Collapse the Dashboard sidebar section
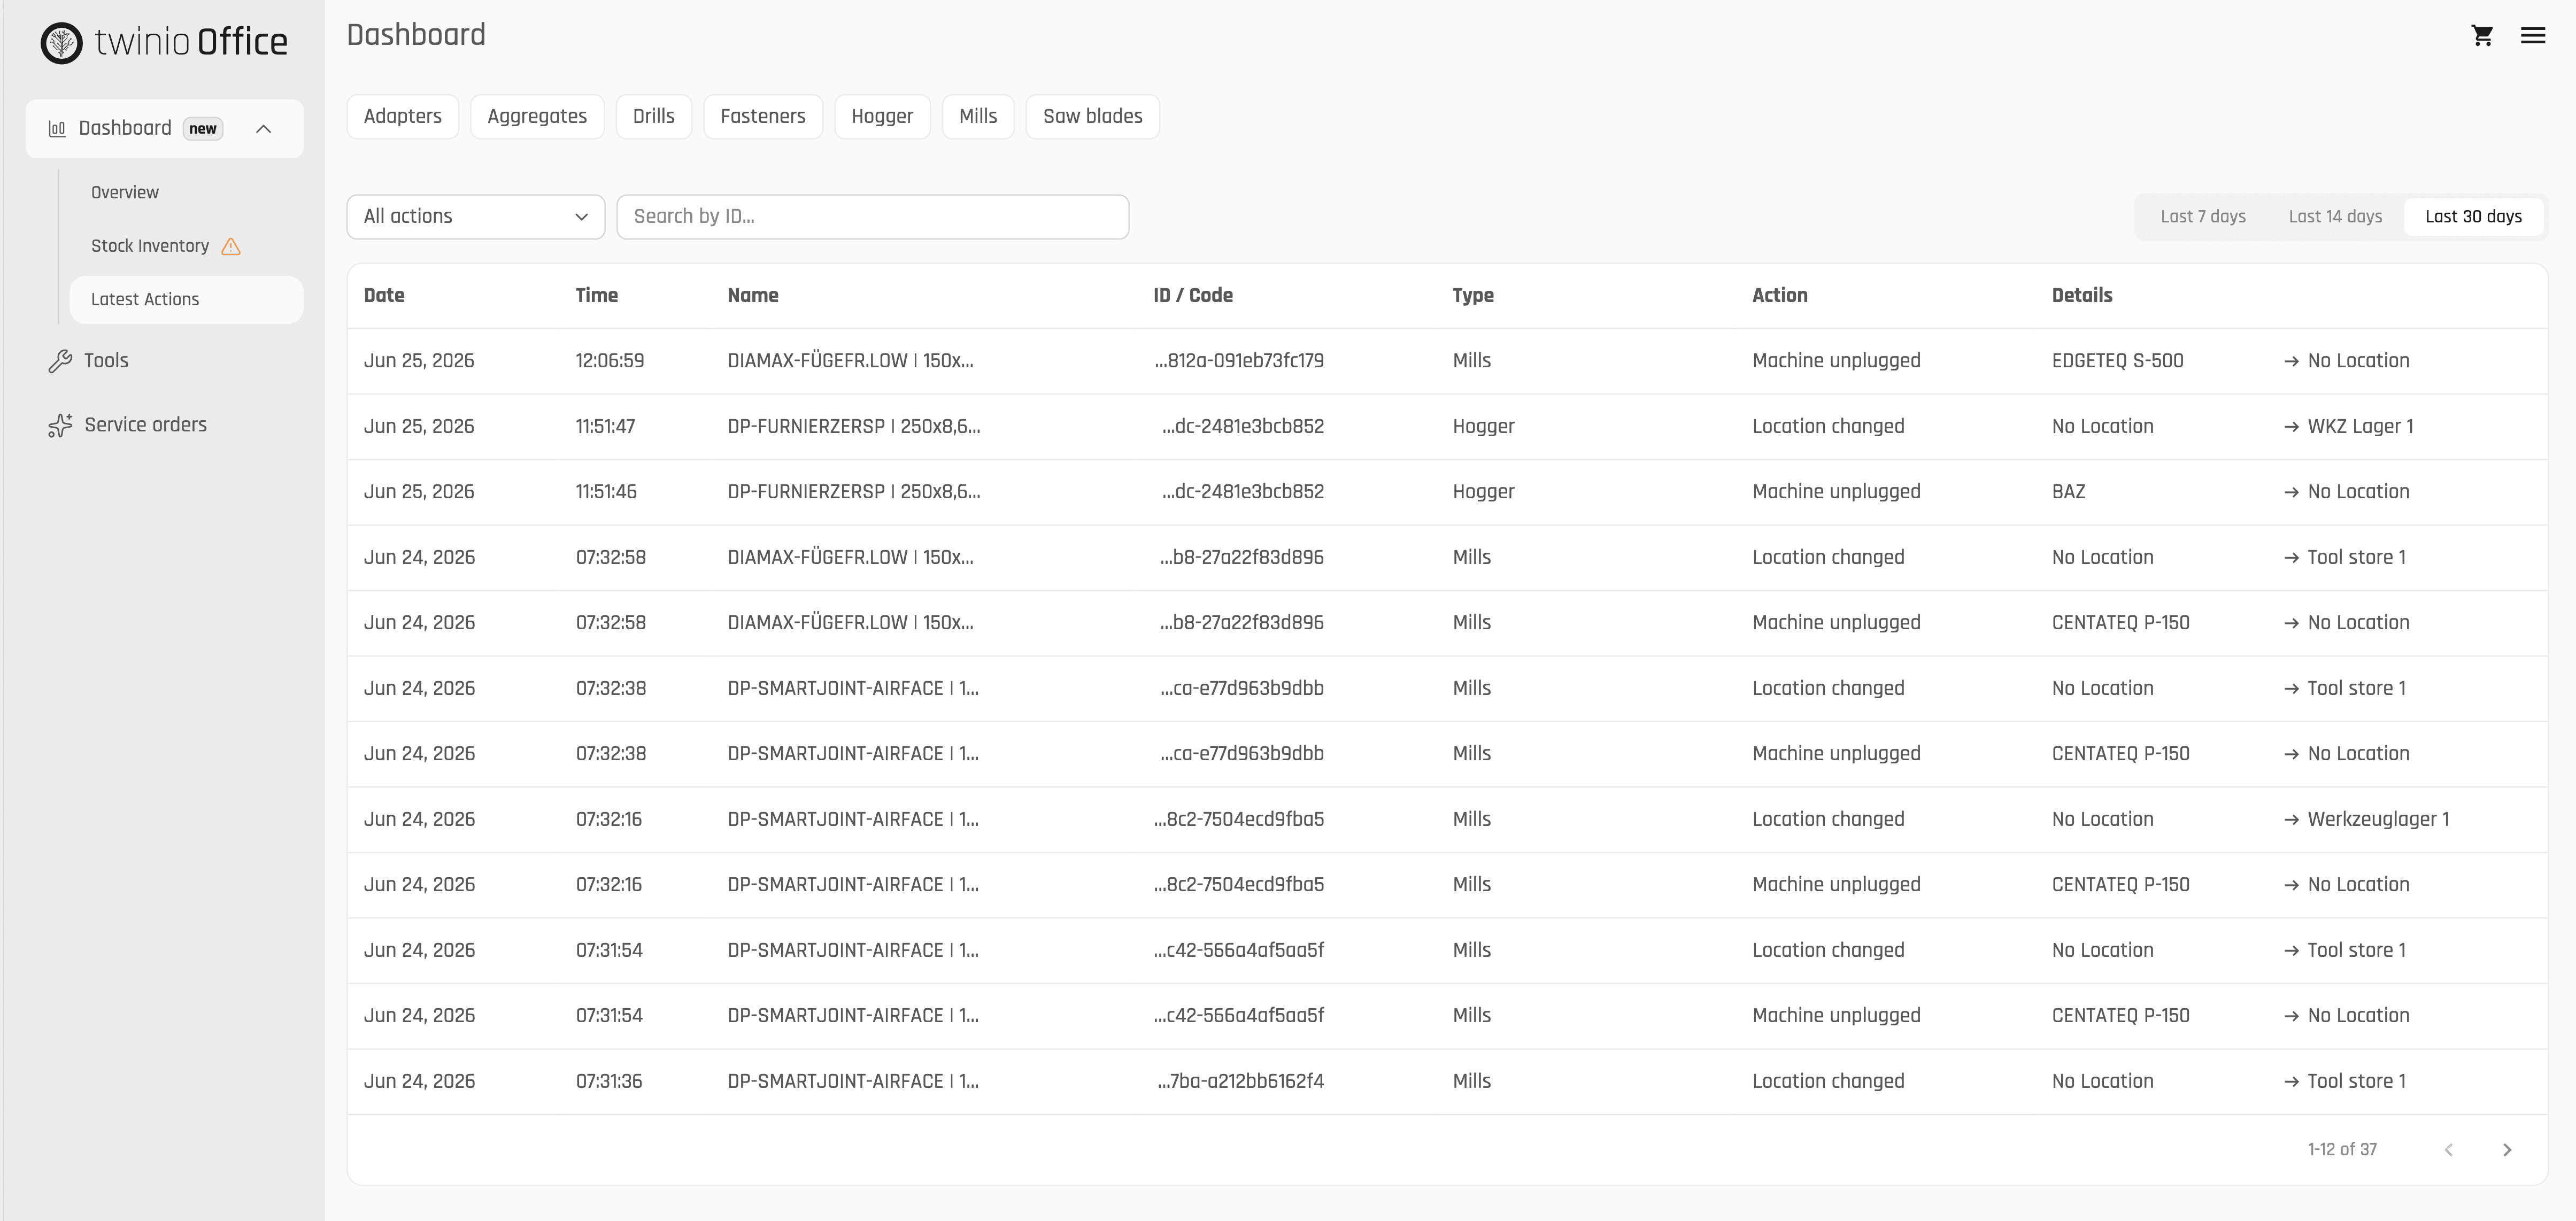This screenshot has width=2576, height=1221. (264, 129)
